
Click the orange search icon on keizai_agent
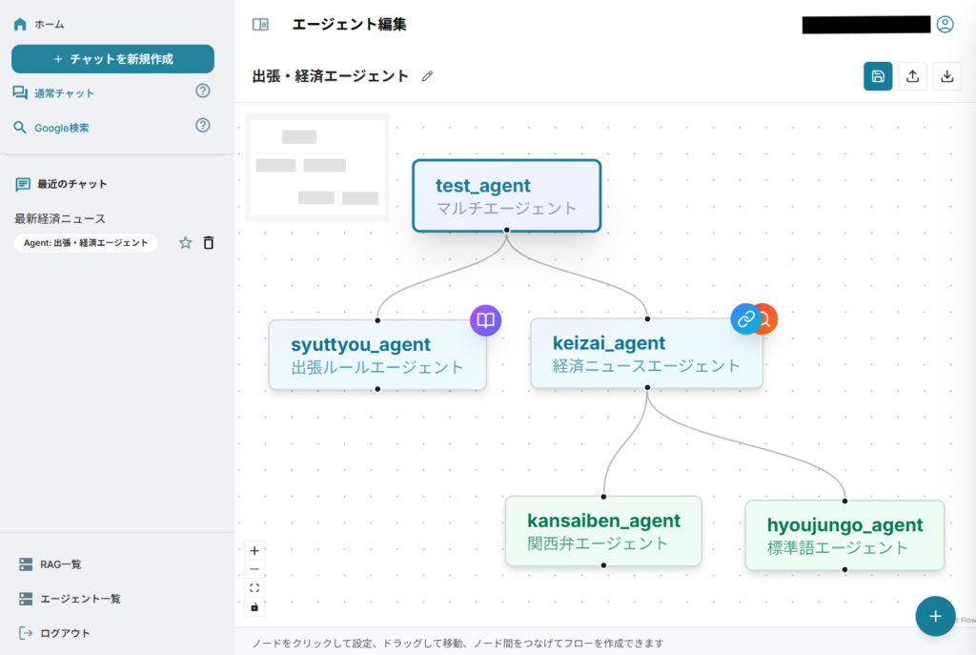coord(765,318)
